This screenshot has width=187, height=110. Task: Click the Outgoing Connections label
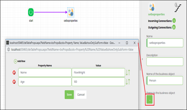[x=160, y=28]
